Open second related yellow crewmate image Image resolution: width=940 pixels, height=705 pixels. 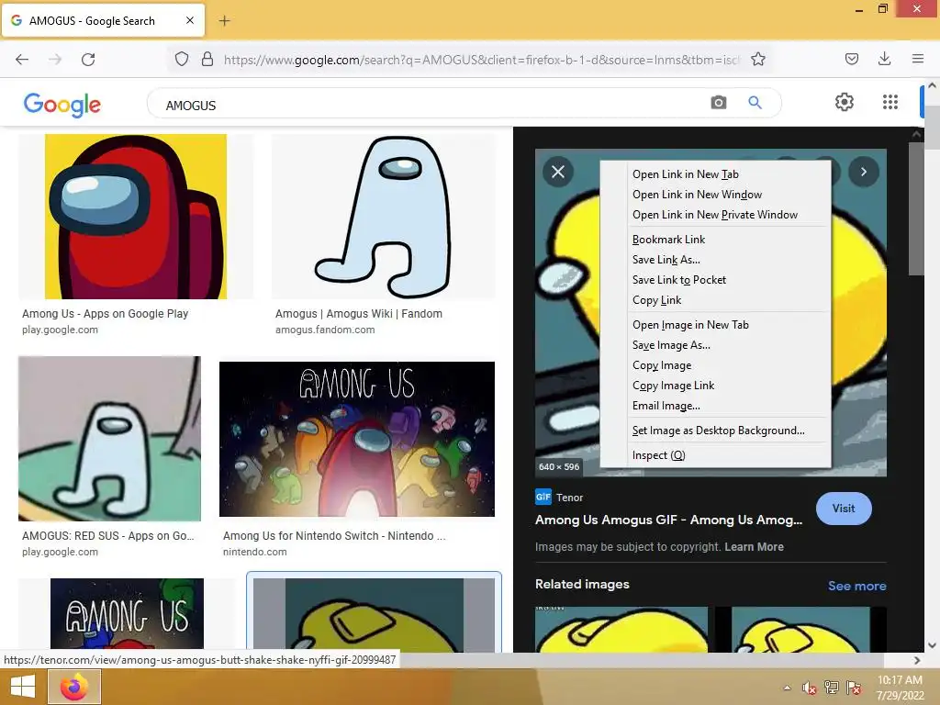pyautogui.click(x=800, y=630)
